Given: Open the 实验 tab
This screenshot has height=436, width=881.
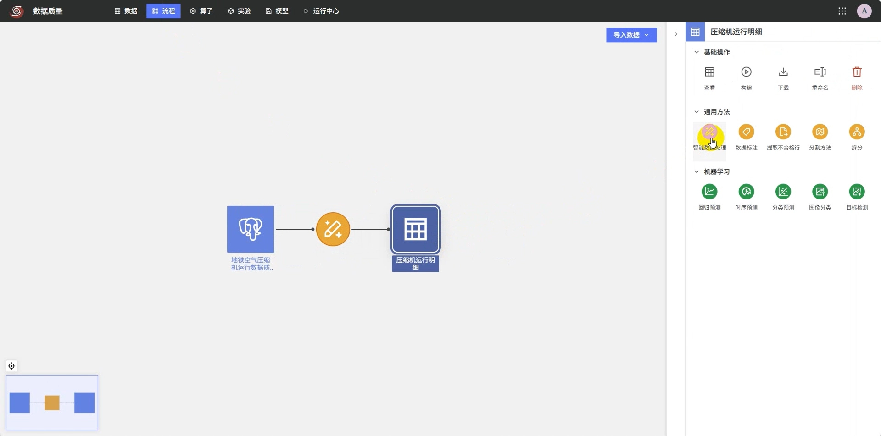Looking at the screenshot, I should [239, 11].
